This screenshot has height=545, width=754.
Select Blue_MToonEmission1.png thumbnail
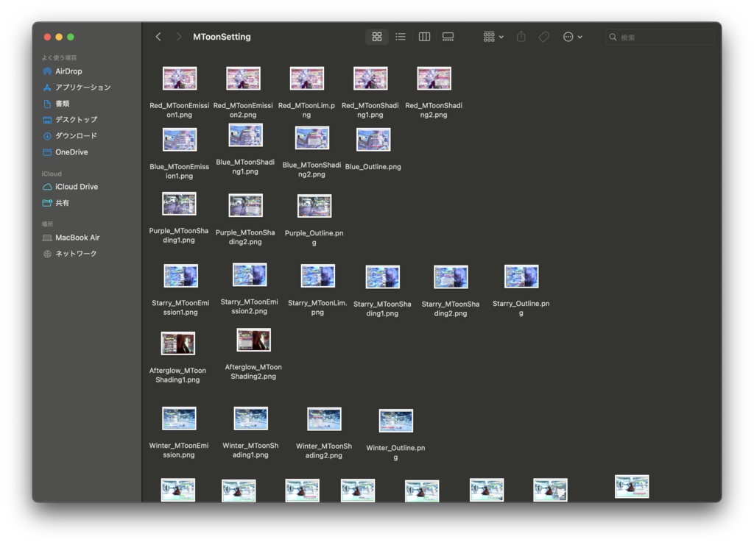180,140
